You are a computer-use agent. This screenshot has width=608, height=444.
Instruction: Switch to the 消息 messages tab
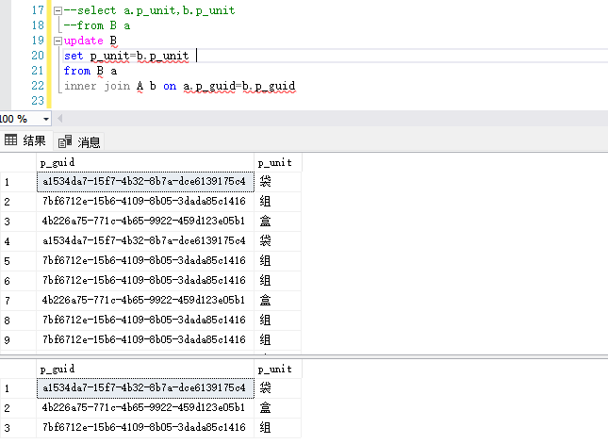tap(79, 142)
